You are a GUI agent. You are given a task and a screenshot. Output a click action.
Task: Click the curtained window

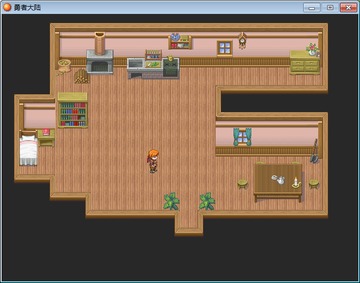point(242,137)
